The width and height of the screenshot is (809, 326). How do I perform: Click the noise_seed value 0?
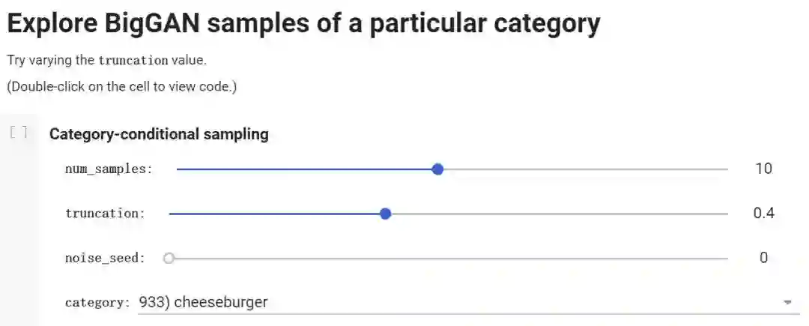click(763, 258)
